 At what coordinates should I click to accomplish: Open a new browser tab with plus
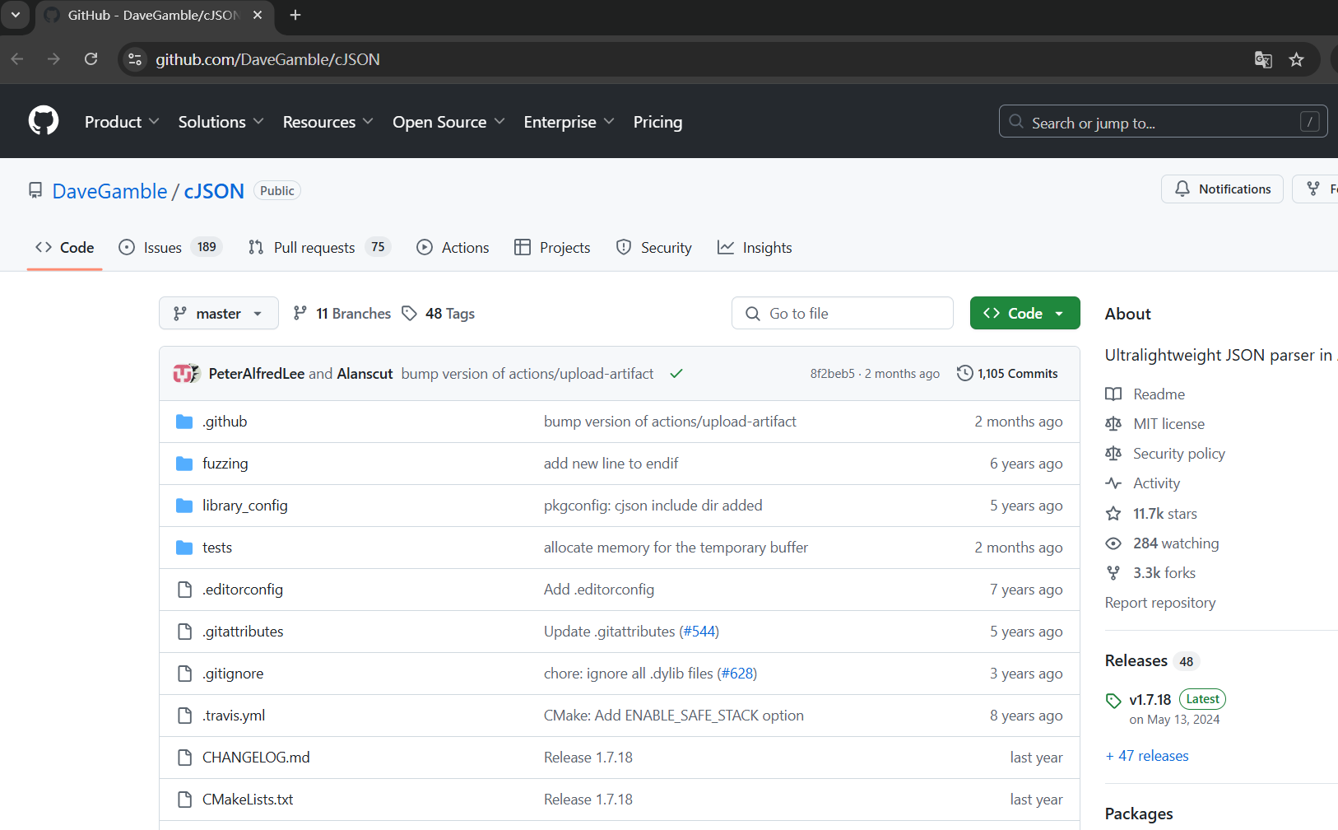pyautogui.click(x=295, y=15)
